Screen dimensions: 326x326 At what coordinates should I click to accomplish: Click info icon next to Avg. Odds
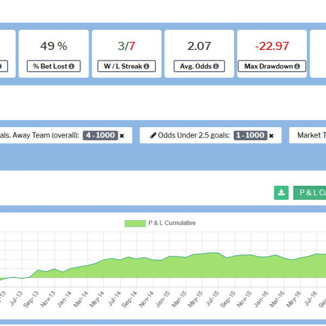[x=216, y=67]
